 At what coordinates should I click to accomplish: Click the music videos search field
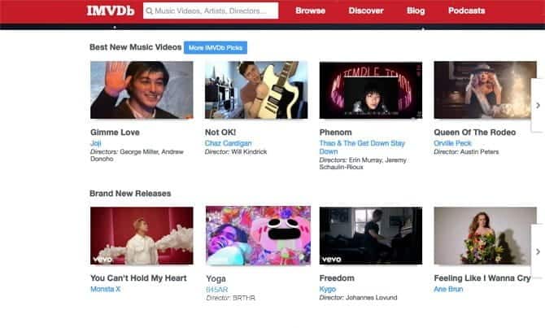click(215, 11)
